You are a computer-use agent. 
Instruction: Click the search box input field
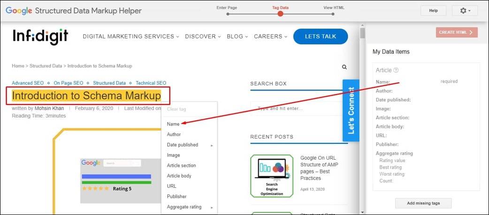point(296,109)
